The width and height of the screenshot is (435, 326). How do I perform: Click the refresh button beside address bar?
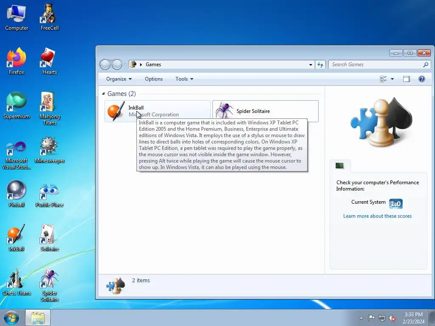(320, 65)
